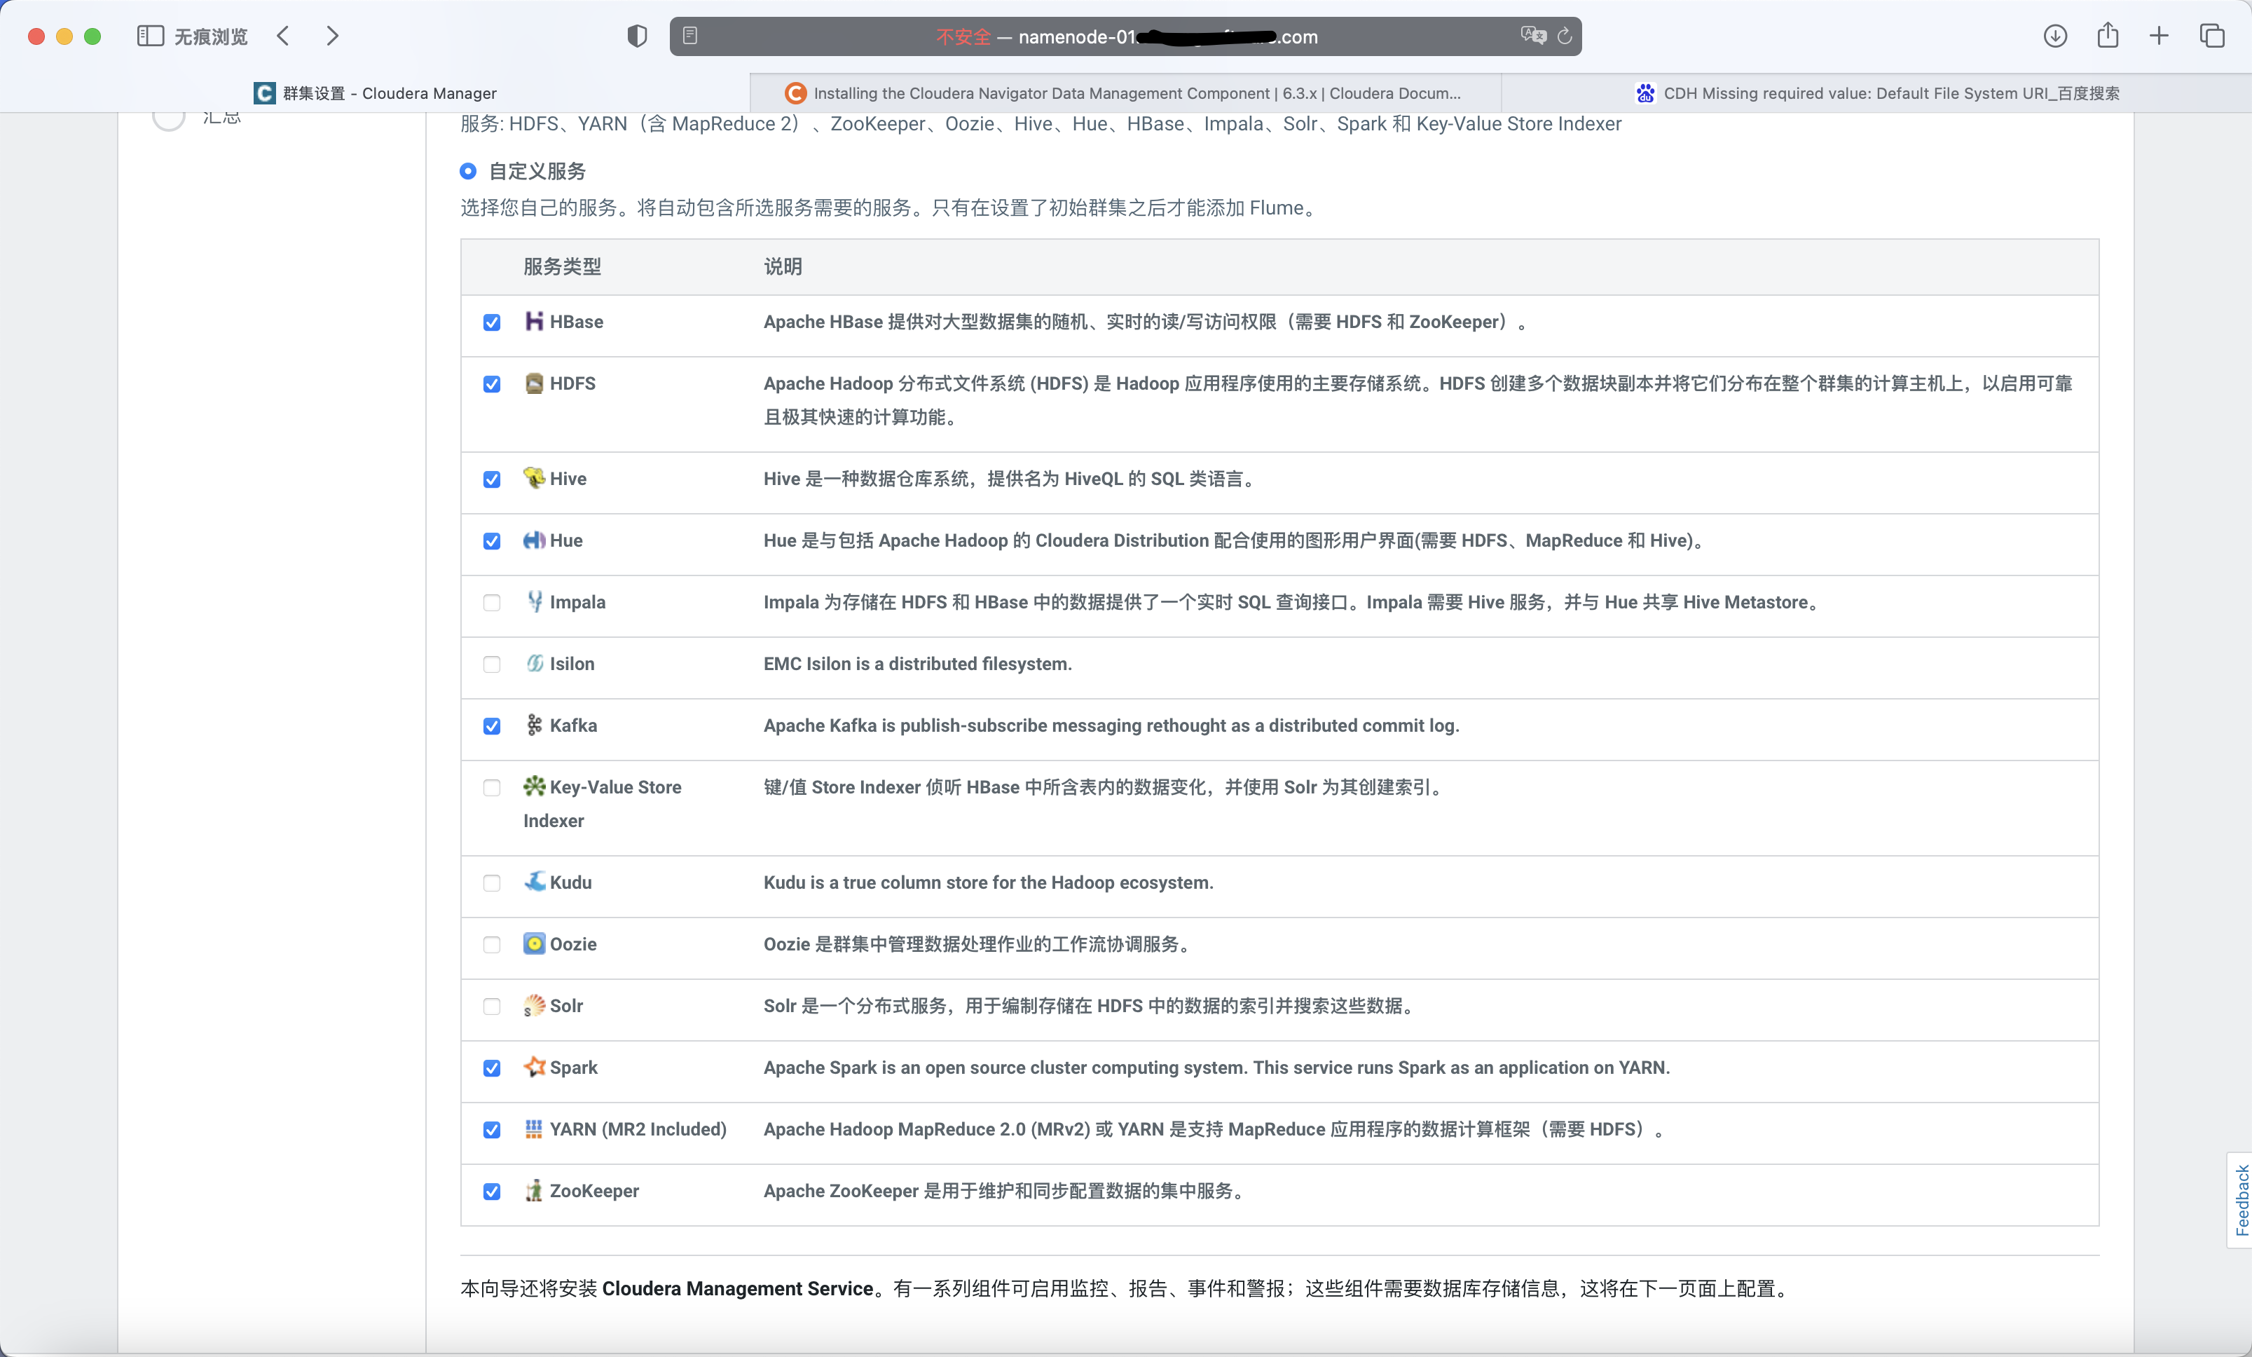Click the YARN (MR2 Included) label
The width and height of the screenshot is (2252, 1357).
tap(638, 1128)
